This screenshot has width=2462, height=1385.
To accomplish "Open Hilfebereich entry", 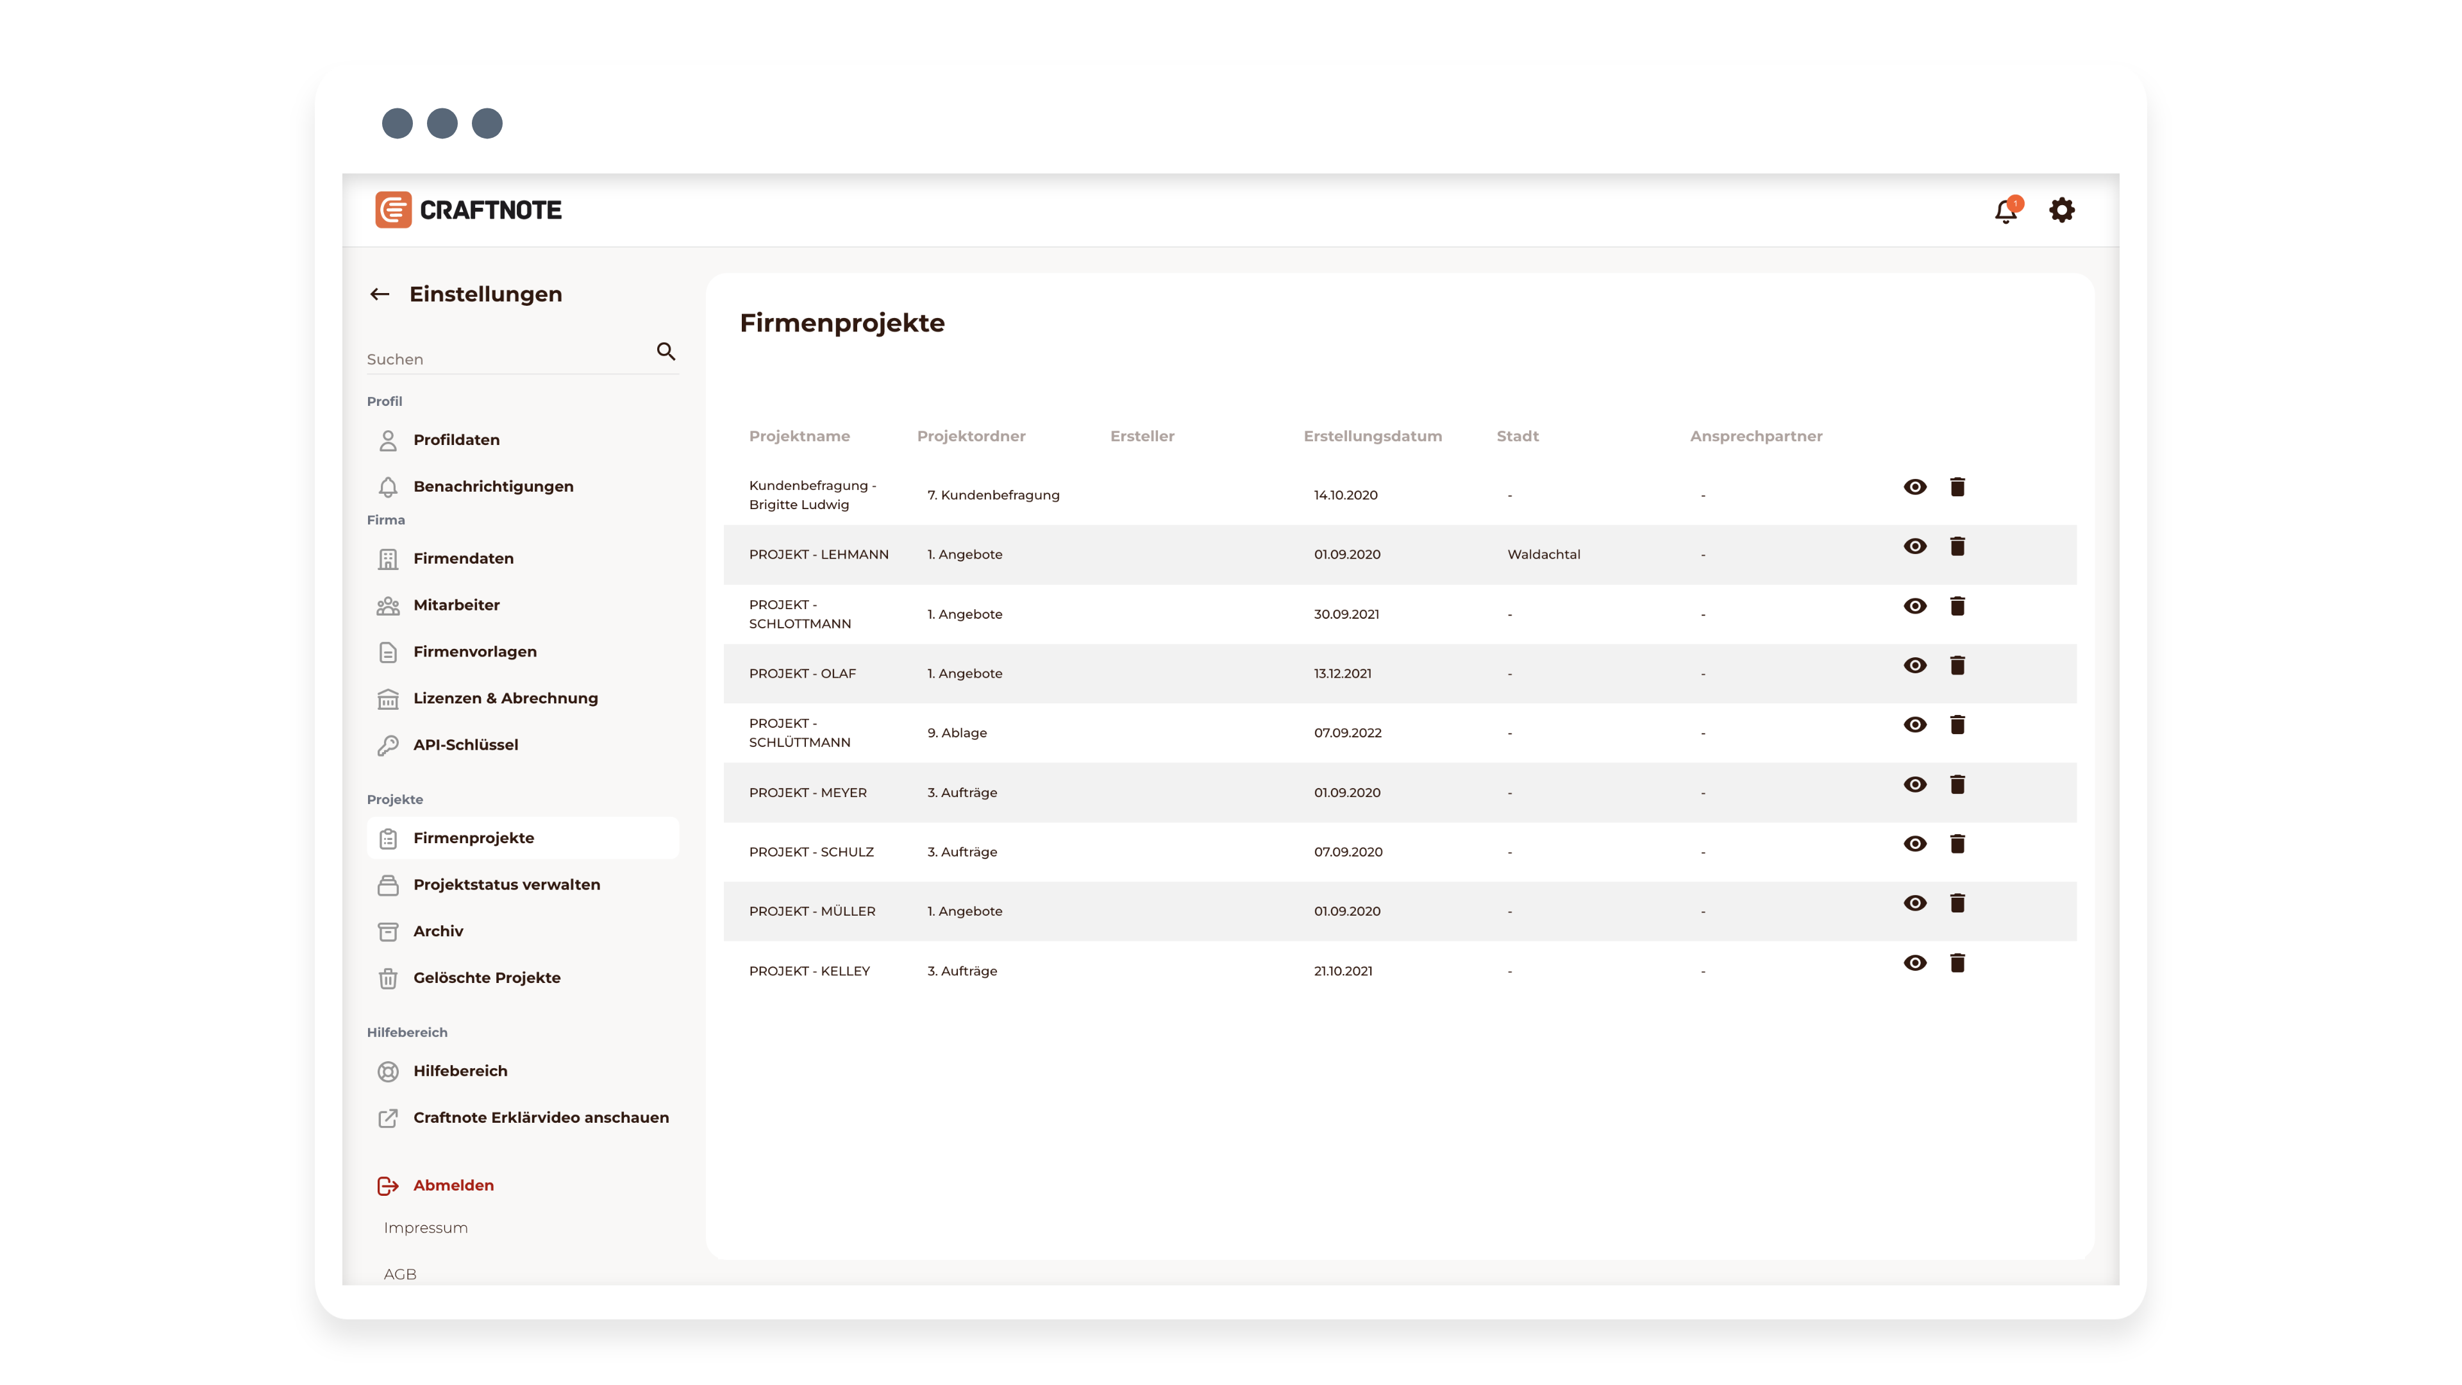I will [523, 1071].
